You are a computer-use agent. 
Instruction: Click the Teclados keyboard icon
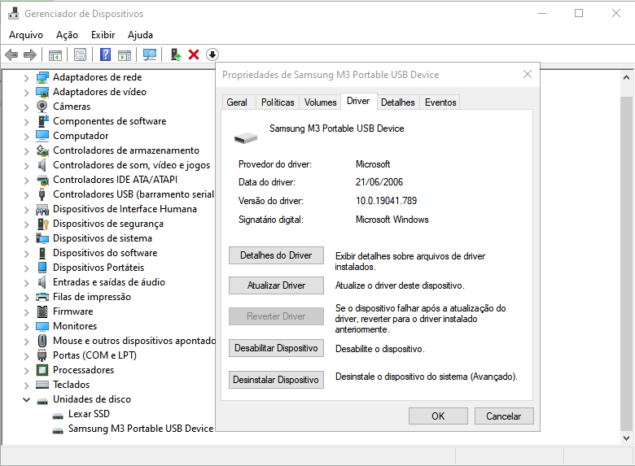click(42, 385)
